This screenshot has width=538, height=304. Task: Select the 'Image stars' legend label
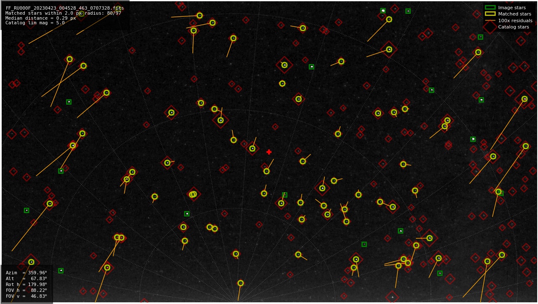pyautogui.click(x=512, y=8)
